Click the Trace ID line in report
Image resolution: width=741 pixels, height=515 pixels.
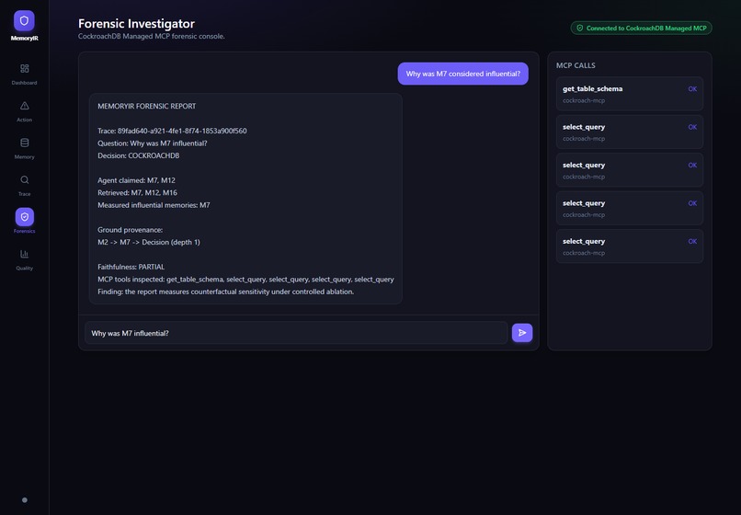tap(172, 131)
